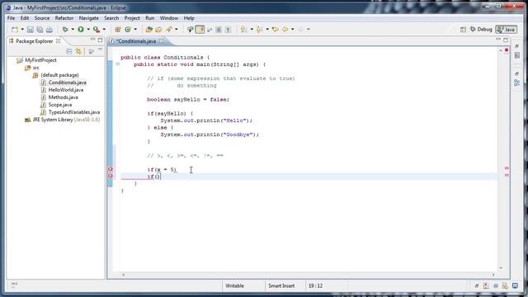Open Package Explorer view menu triangle
The image size is (528, 297).
pos(100,50)
